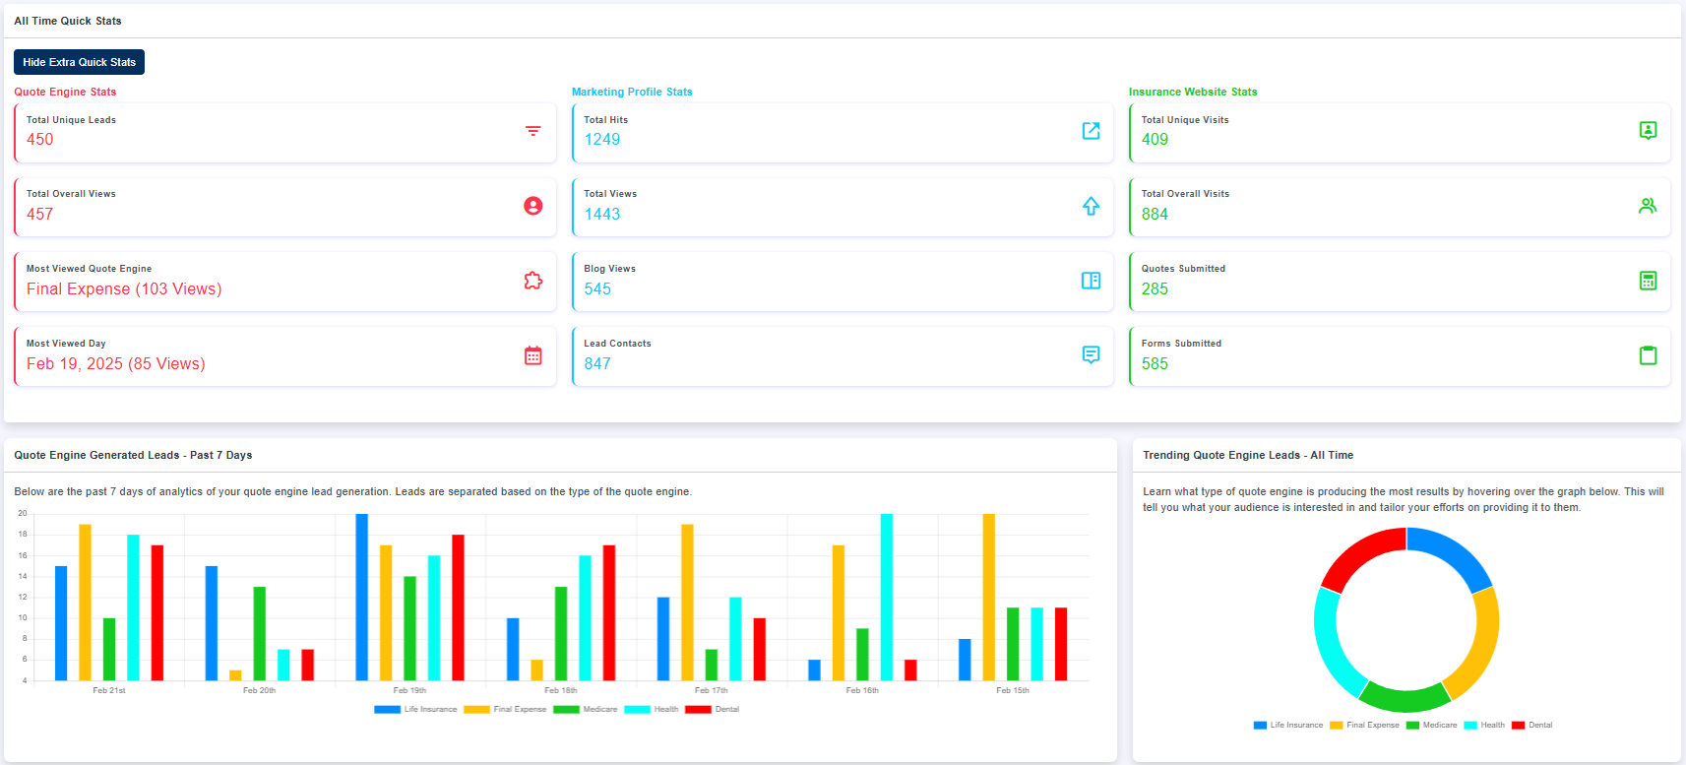
Task: Click the Forms Submitted value 585
Action: (x=1155, y=364)
